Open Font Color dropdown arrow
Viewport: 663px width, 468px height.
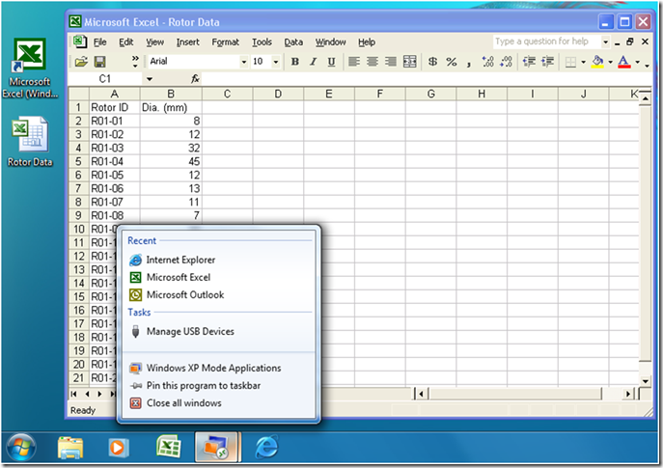(637, 62)
